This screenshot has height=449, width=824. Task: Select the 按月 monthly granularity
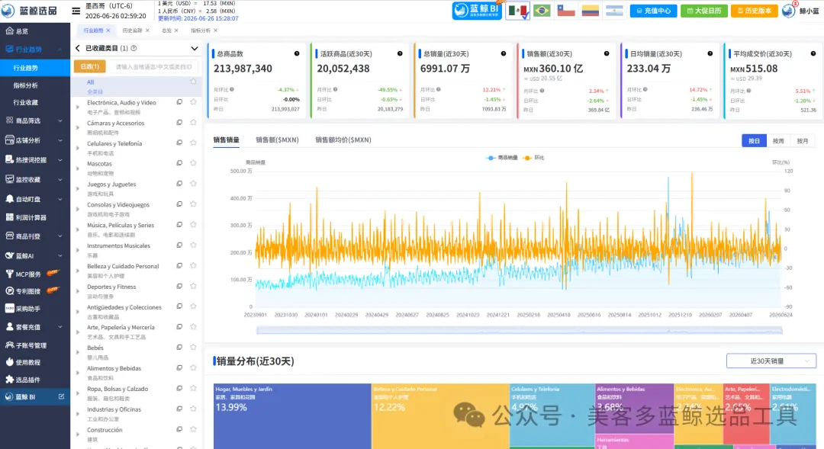coord(803,141)
